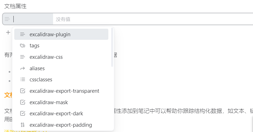Click checkbox icon beside excalidraw-mask
This screenshot has height=132, width=253.
pos(23,102)
